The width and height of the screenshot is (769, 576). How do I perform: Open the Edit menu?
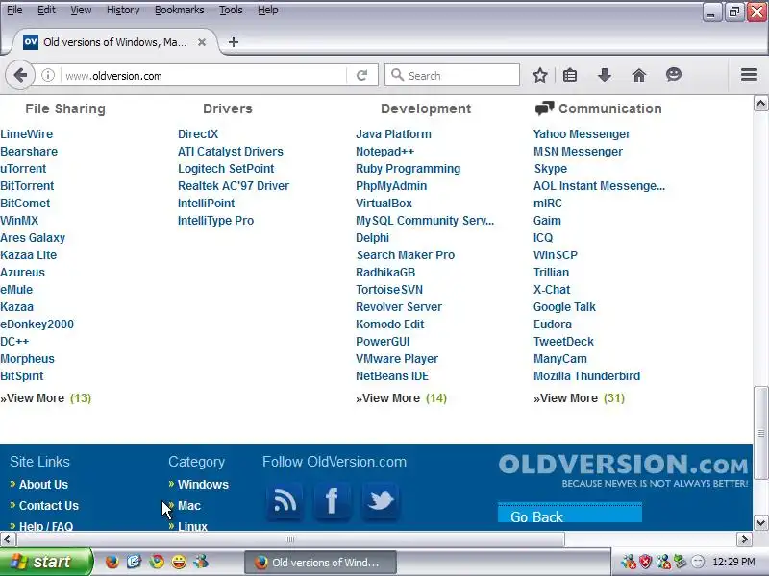[46, 10]
